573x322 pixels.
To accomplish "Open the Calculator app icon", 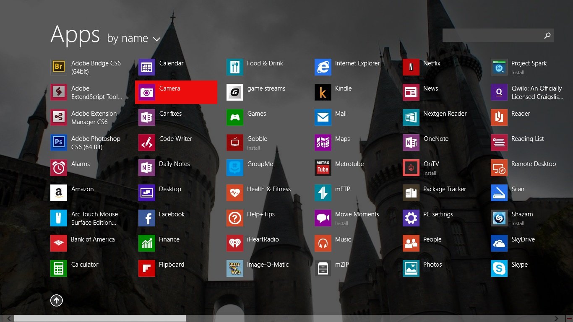I will pos(59,268).
